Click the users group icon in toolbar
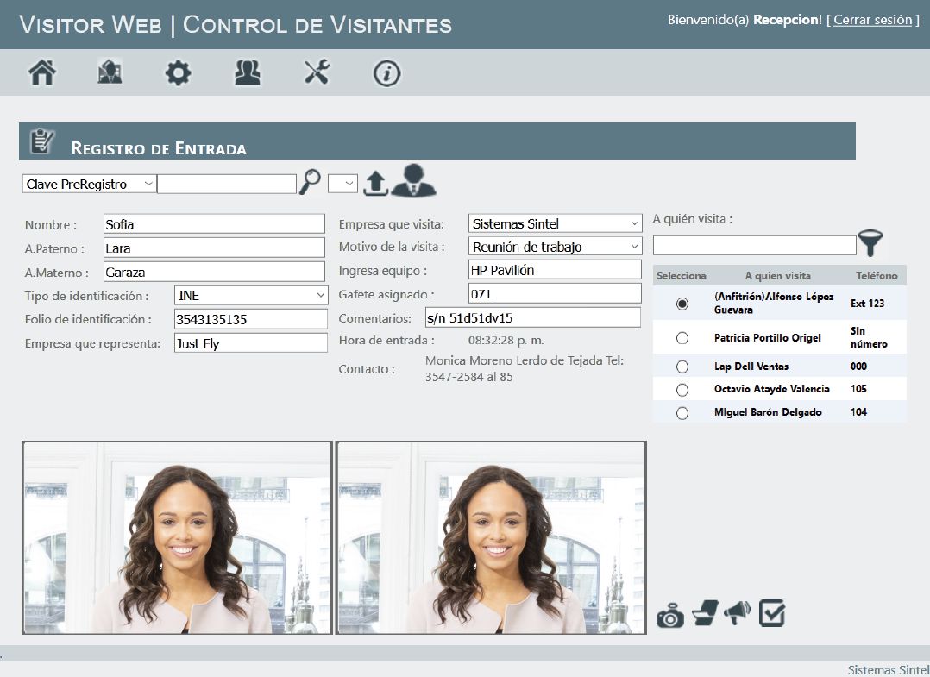 248,73
